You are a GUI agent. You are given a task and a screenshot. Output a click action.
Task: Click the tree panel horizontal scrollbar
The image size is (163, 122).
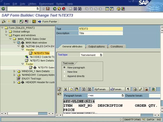coord(27,113)
